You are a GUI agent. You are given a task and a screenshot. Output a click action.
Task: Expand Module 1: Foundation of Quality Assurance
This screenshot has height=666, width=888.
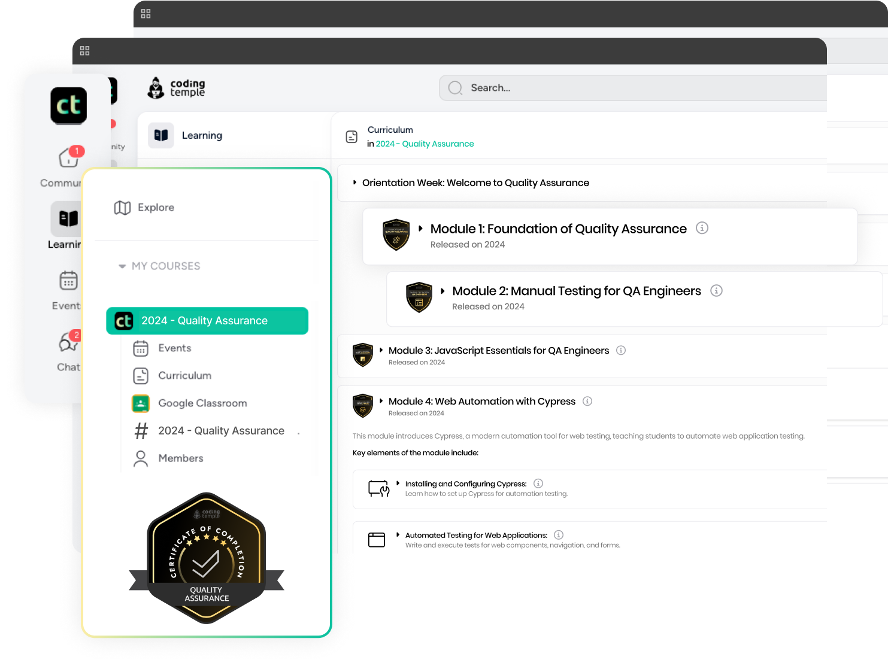(x=421, y=229)
